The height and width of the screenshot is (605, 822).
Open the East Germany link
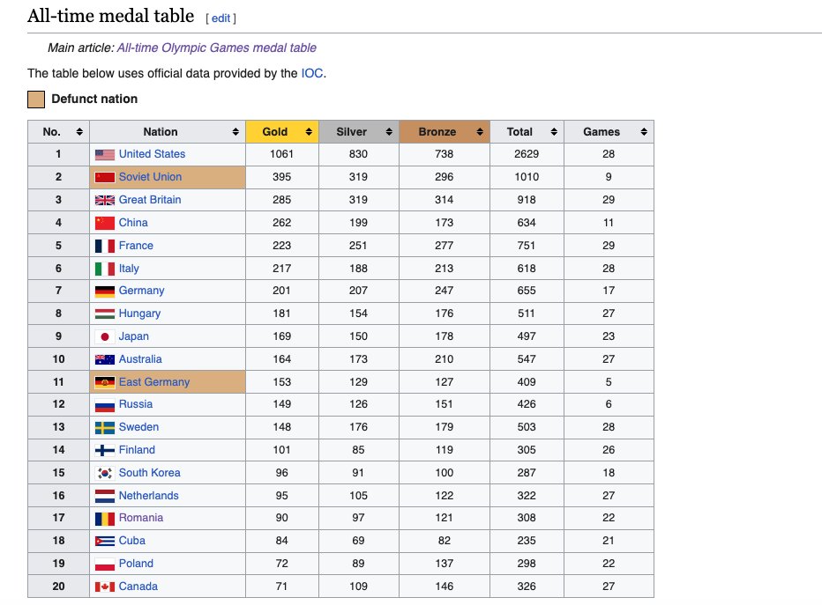coord(154,382)
